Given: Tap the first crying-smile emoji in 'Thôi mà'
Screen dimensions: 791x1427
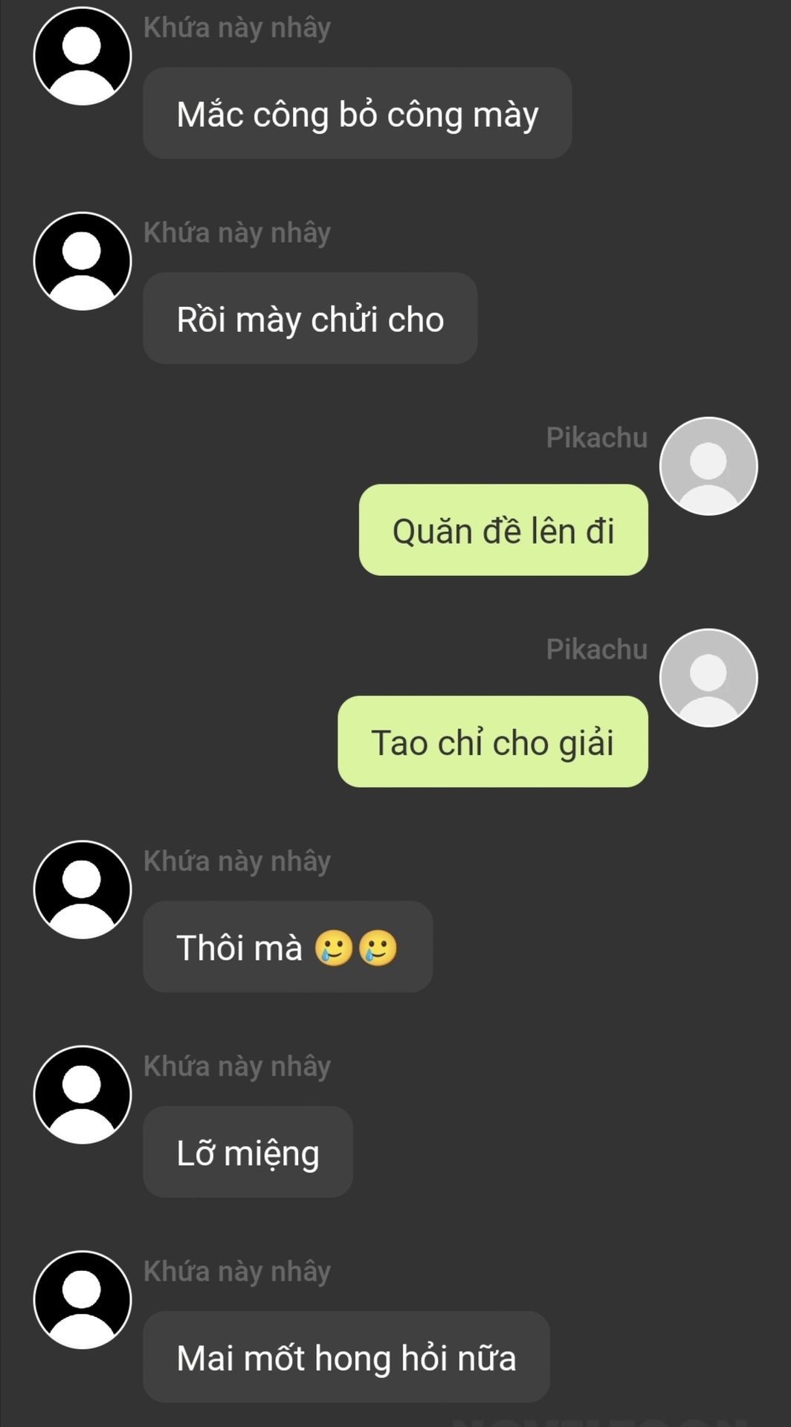Looking at the screenshot, I should 333,949.
